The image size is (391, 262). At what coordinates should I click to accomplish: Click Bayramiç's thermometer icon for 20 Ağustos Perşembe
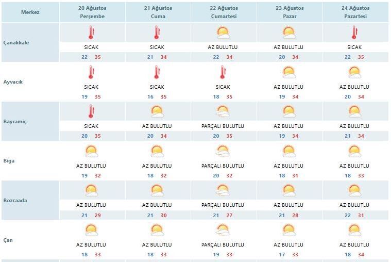point(91,111)
